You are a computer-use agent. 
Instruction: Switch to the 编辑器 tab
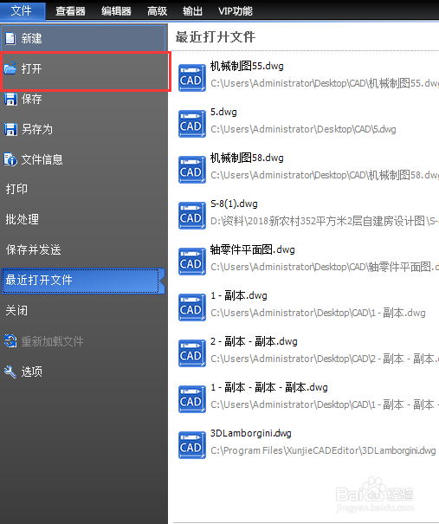pos(116,11)
